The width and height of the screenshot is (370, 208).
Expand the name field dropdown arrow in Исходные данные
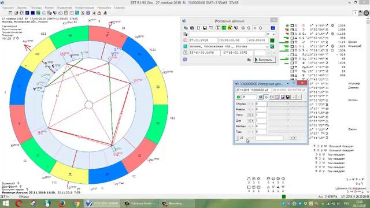(x=273, y=34)
